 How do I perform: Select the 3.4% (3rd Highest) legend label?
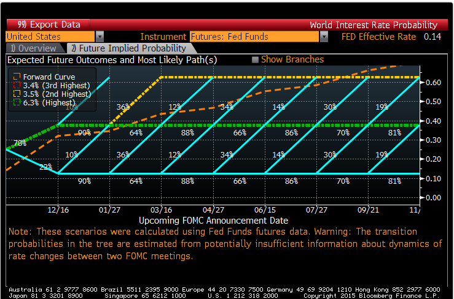click(57, 86)
